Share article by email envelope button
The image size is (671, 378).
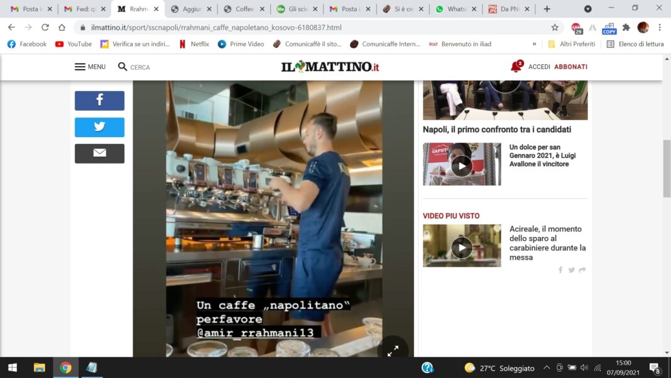[x=99, y=153]
